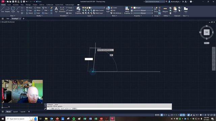Click the Measure tool

point(165,10)
